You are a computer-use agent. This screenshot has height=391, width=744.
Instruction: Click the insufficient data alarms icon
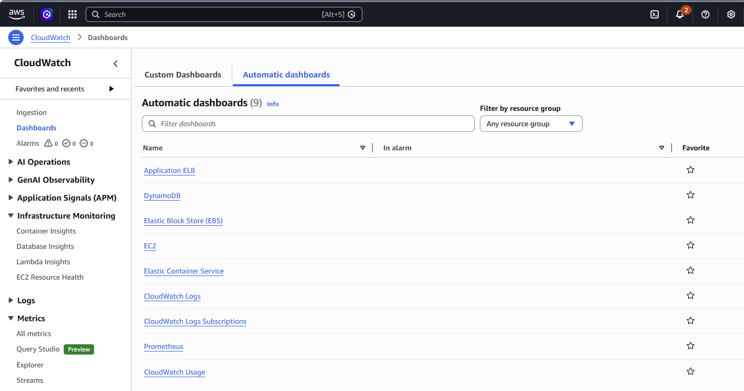point(84,143)
